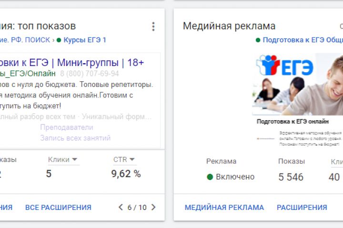Viewport: 343px width, 228px height.
Task: Open МЕДИЙНАЯ РЕКЛАМА link
Action: 224,208
